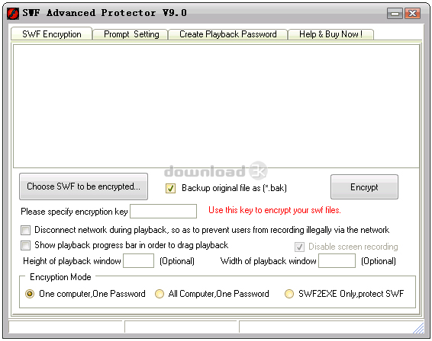This screenshot has height=341, width=432.
Task: Click the SWF Advanced Protector app icon
Action: pyautogui.click(x=13, y=13)
